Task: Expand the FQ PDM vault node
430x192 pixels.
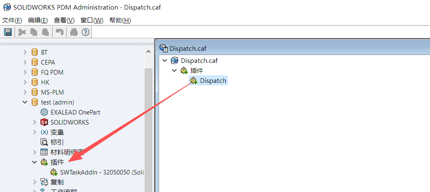Action: pyautogui.click(x=25, y=72)
